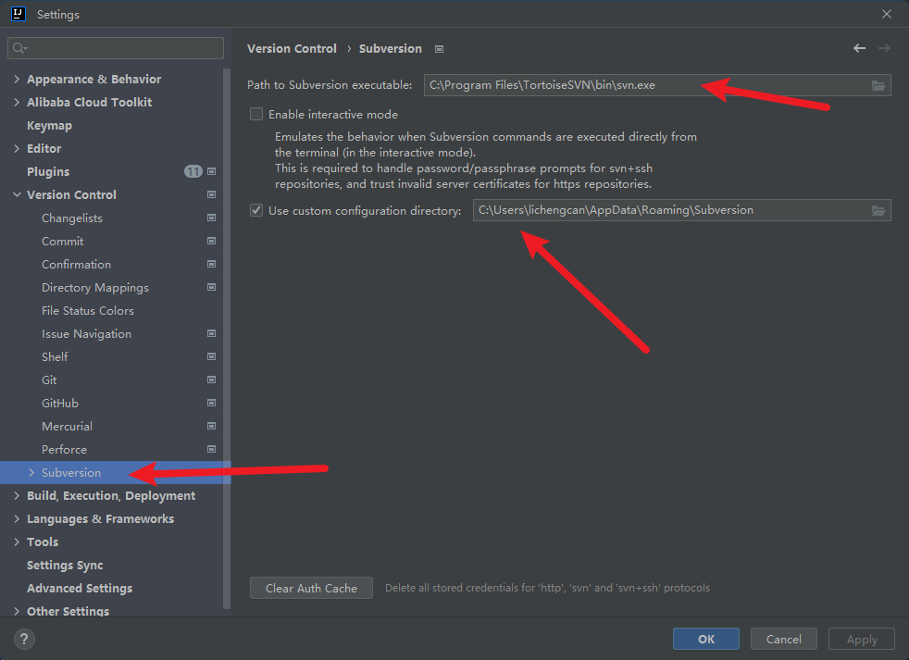Click the project-level icon on the Directory Mappings row
Image resolution: width=909 pixels, height=660 pixels.
point(212,287)
